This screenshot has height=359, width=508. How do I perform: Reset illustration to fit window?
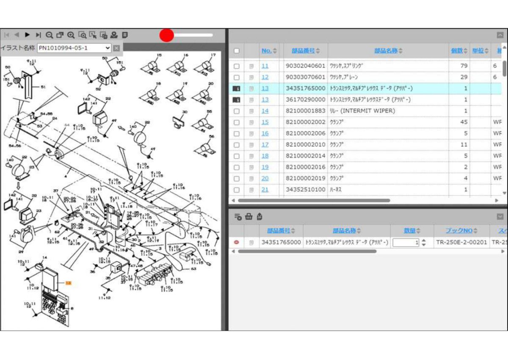tap(60, 35)
